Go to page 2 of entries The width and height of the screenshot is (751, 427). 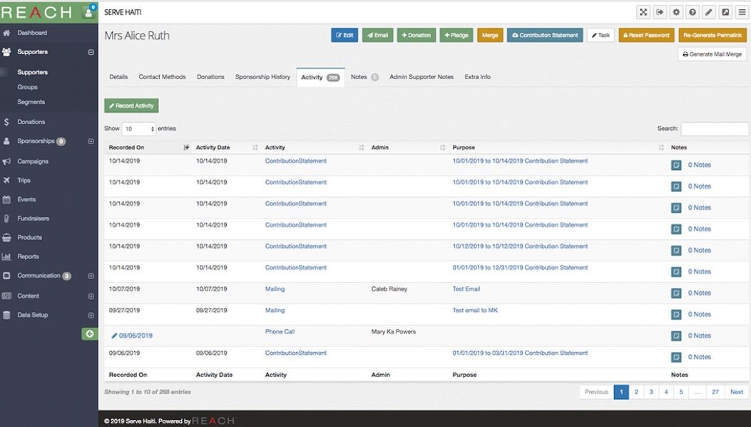(636, 392)
